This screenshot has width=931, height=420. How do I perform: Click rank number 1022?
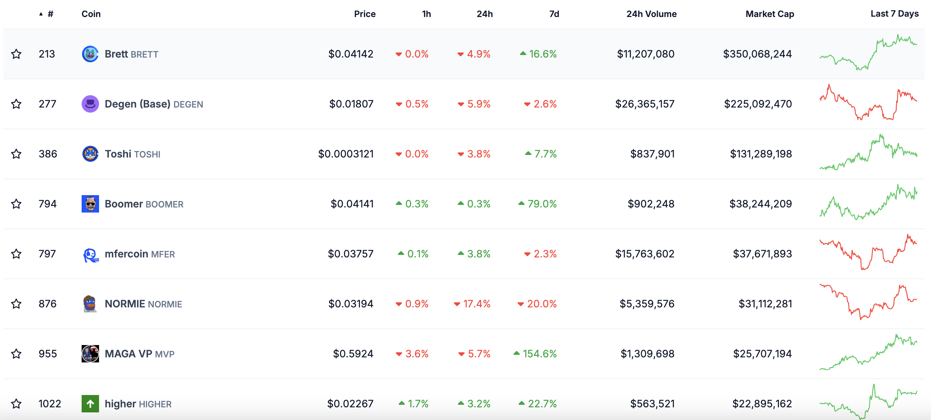coord(50,404)
